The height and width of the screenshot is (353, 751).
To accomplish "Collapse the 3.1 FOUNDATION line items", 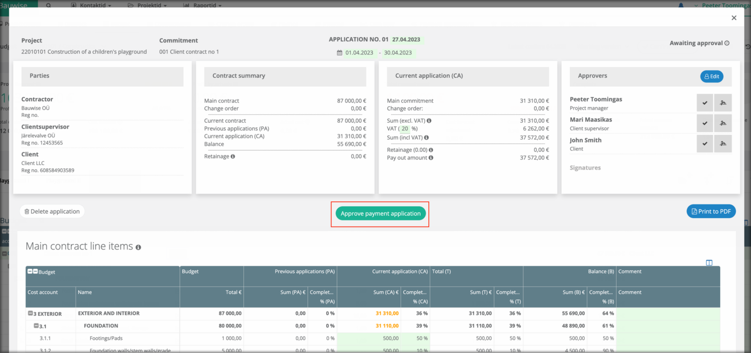I will pyautogui.click(x=35, y=325).
